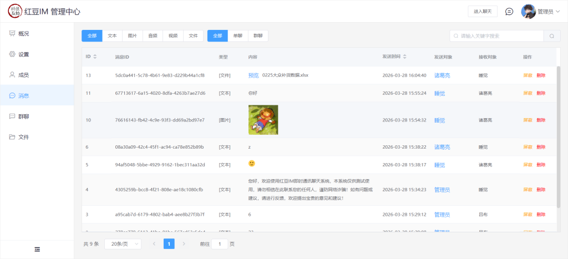Click 删除 in row ID 13
Screen dimensions: 568x259
(541, 75)
